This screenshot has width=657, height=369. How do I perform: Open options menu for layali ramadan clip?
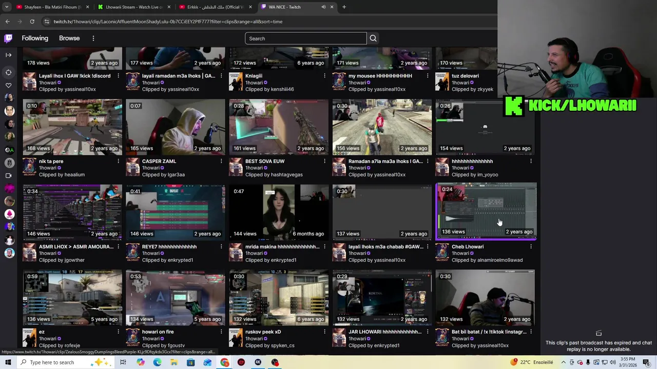[x=221, y=76]
